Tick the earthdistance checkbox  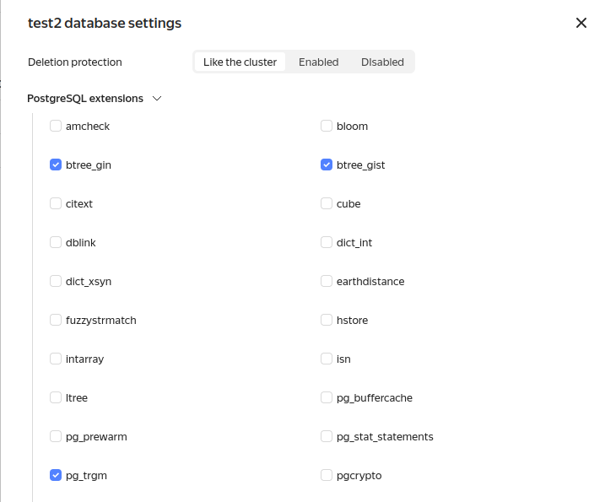coord(327,281)
